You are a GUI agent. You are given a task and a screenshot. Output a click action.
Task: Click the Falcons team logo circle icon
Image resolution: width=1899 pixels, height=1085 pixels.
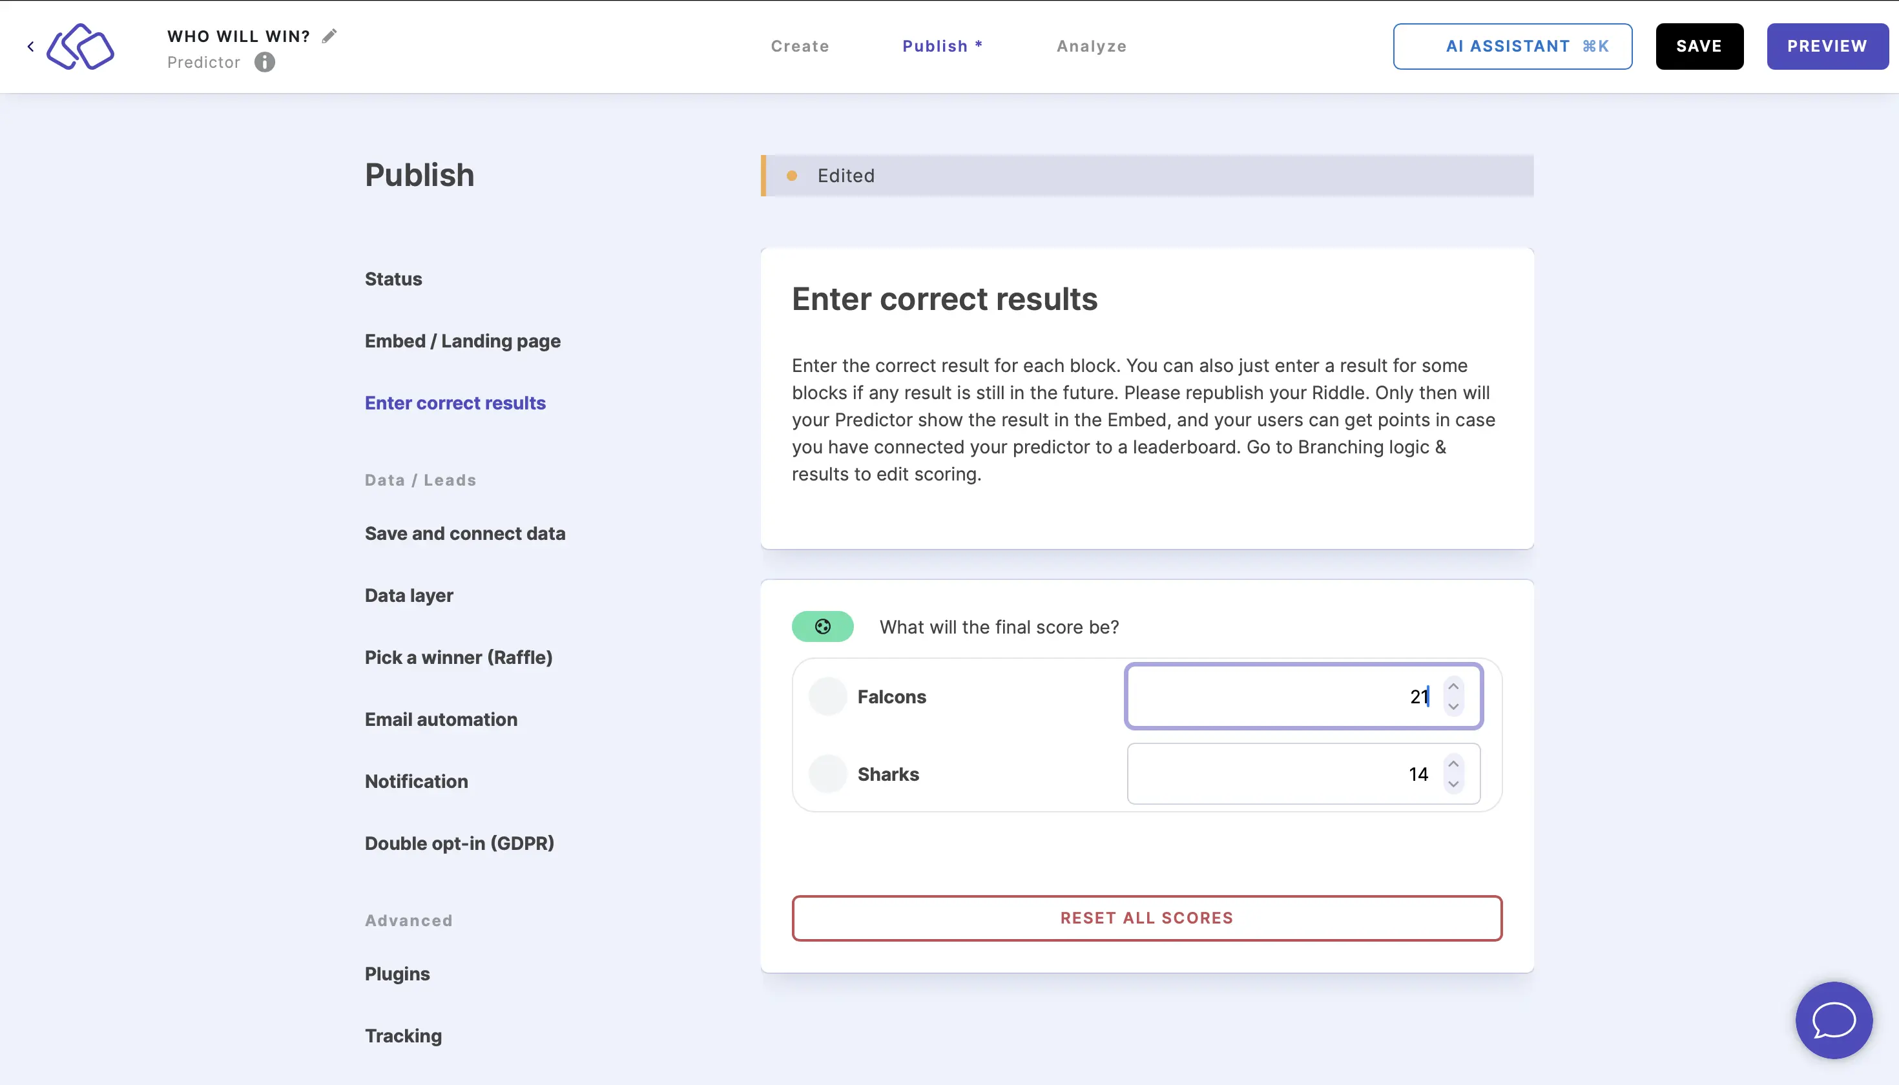pos(827,696)
